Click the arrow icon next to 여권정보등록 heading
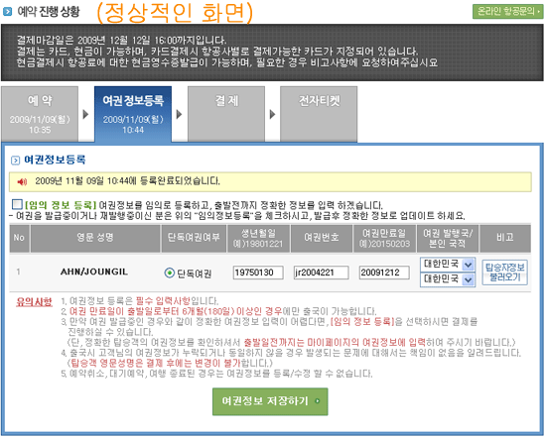Viewport: 546px width, 438px height. (15, 161)
